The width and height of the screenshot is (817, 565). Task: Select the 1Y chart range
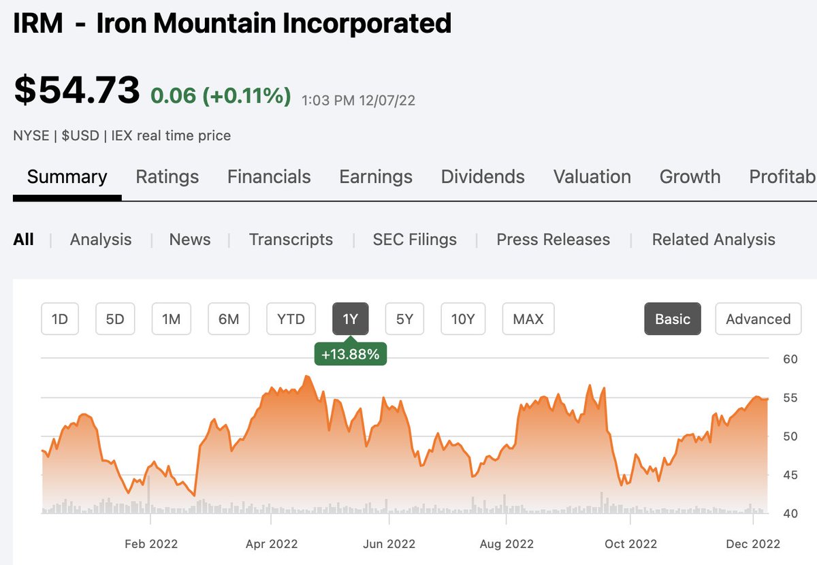click(351, 319)
